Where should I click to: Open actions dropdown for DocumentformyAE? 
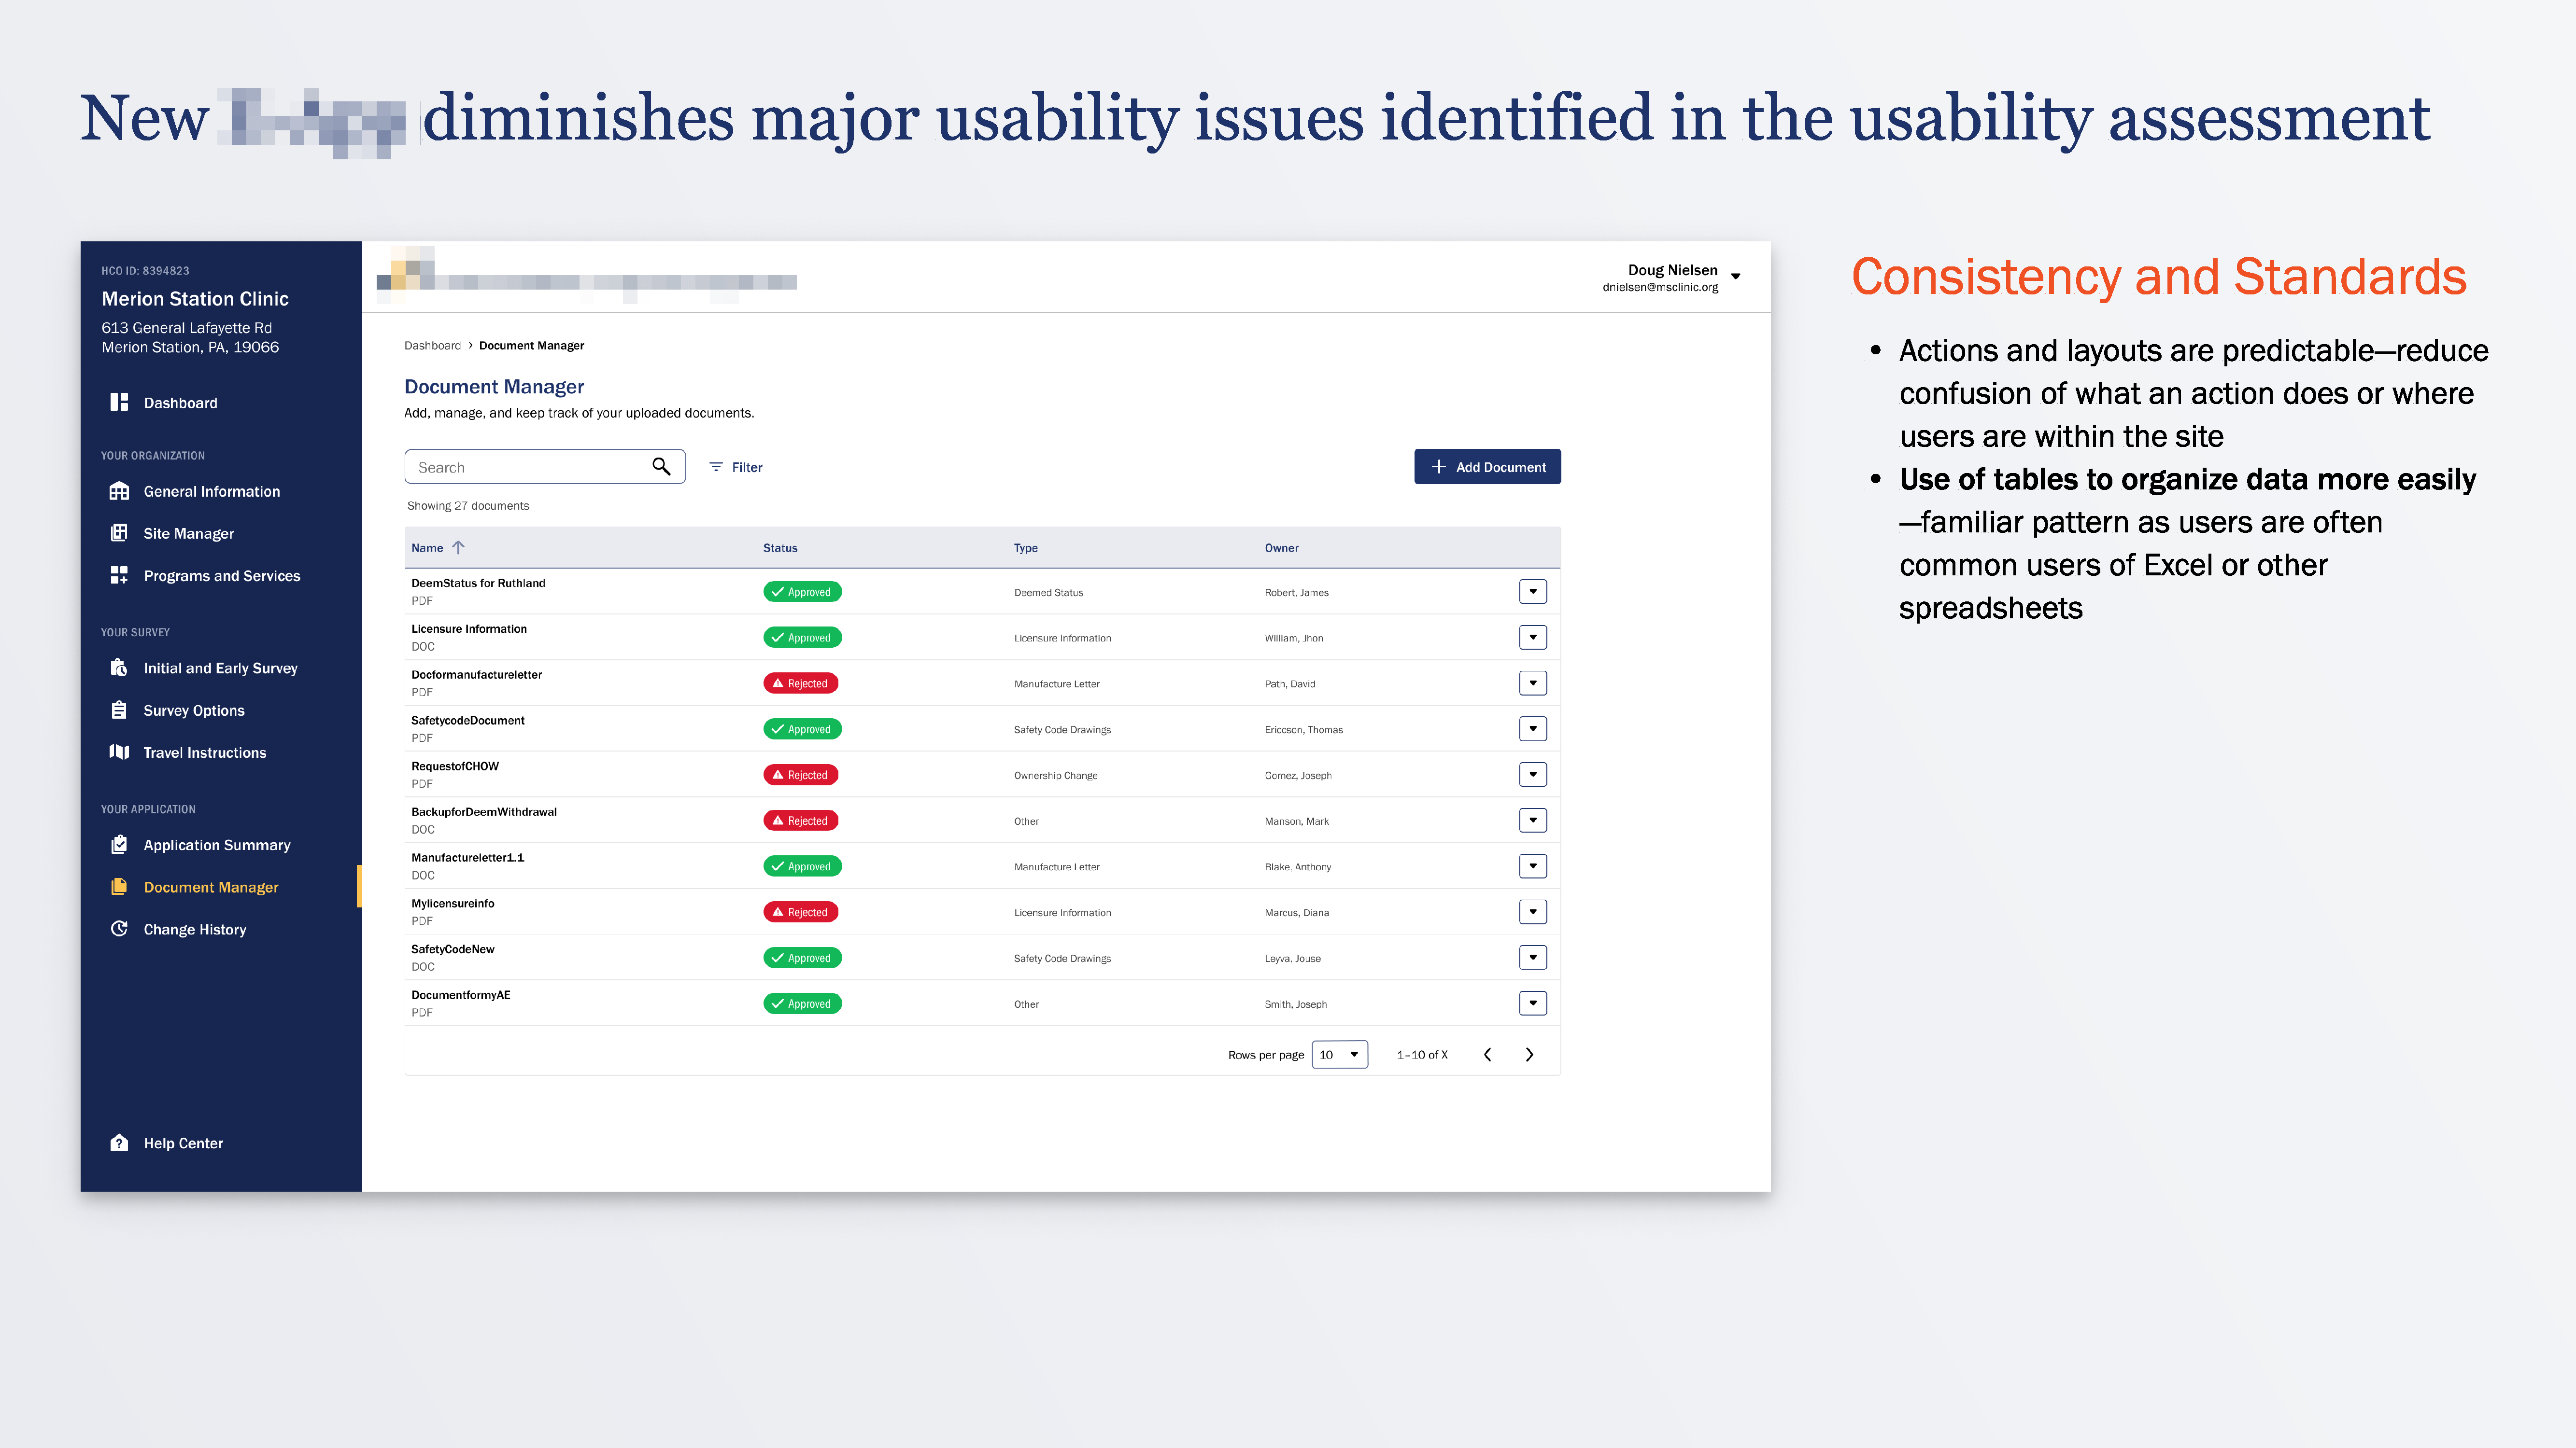point(1533,1003)
